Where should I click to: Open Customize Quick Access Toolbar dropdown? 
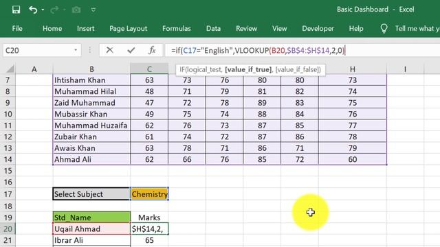(93, 10)
